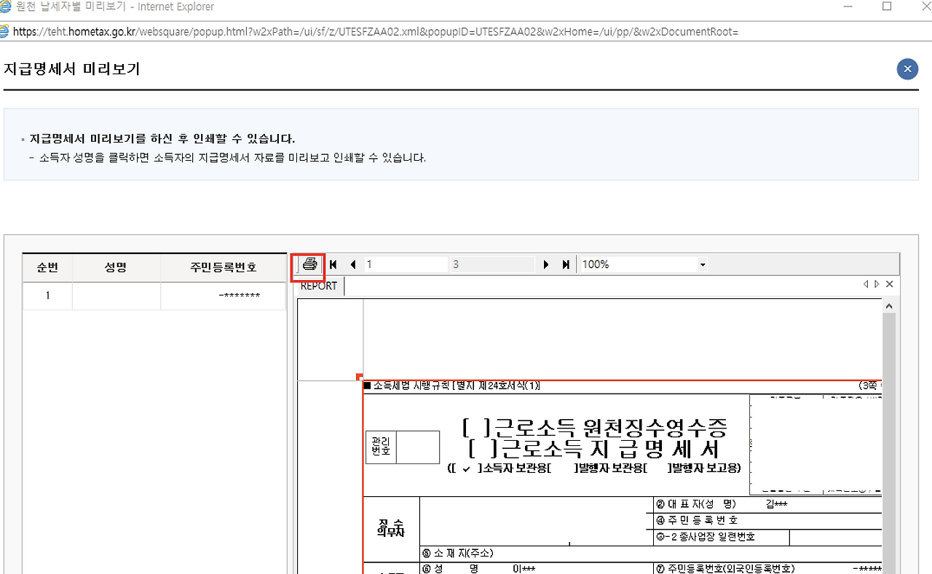
Task: Close the 지급명세서 미리보기 popup via blue X button
Action: tap(907, 69)
